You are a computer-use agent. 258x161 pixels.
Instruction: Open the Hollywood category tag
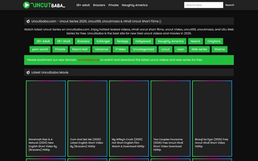pyautogui.click(x=143, y=41)
